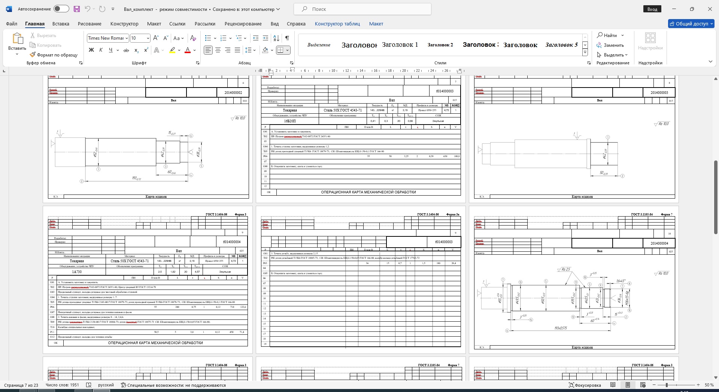Toggle the Autosave switch
The image size is (719, 392).
point(61,9)
